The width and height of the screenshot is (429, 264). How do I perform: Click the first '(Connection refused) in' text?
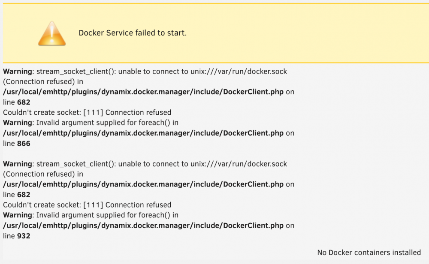click(43, 82)
